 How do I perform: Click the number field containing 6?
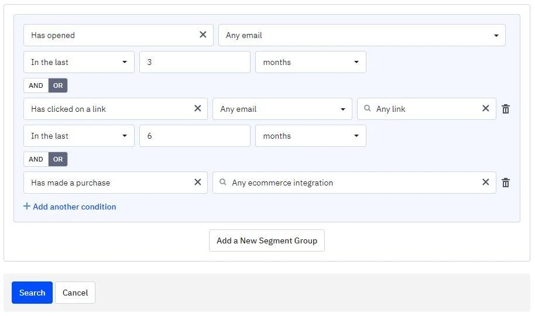[x=195, y=136]
